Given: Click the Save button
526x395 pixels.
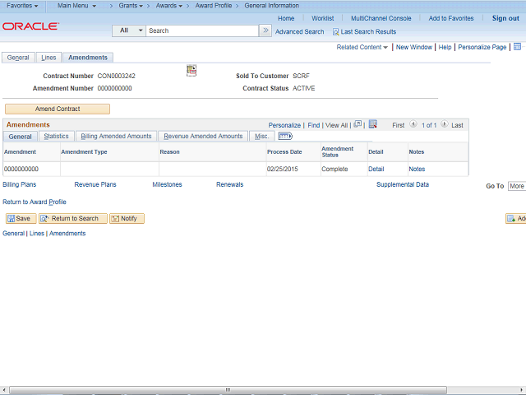Looking at the screenshot, I should [x=21, y=218].
